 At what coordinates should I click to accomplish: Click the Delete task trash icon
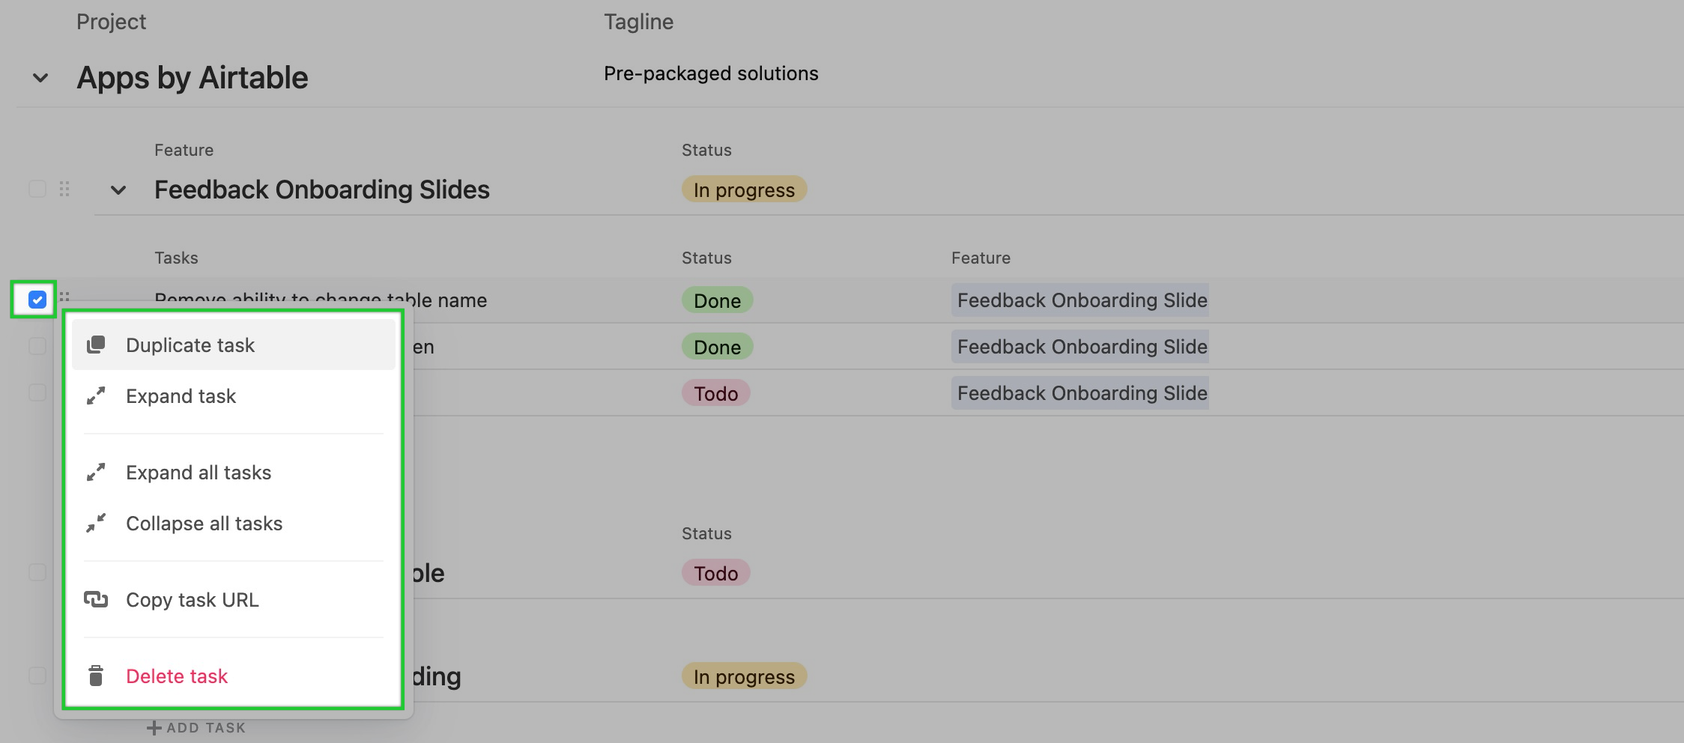point(96,676)
